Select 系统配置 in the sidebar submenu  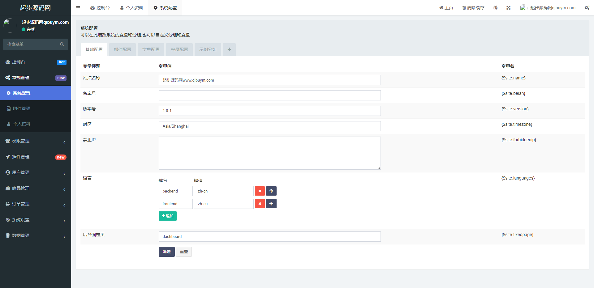coord(36,93)
